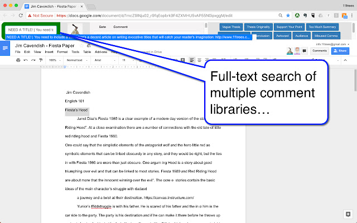Click the NEED A TITLE search field
The image size is (357, 223).
click(30, 30)
